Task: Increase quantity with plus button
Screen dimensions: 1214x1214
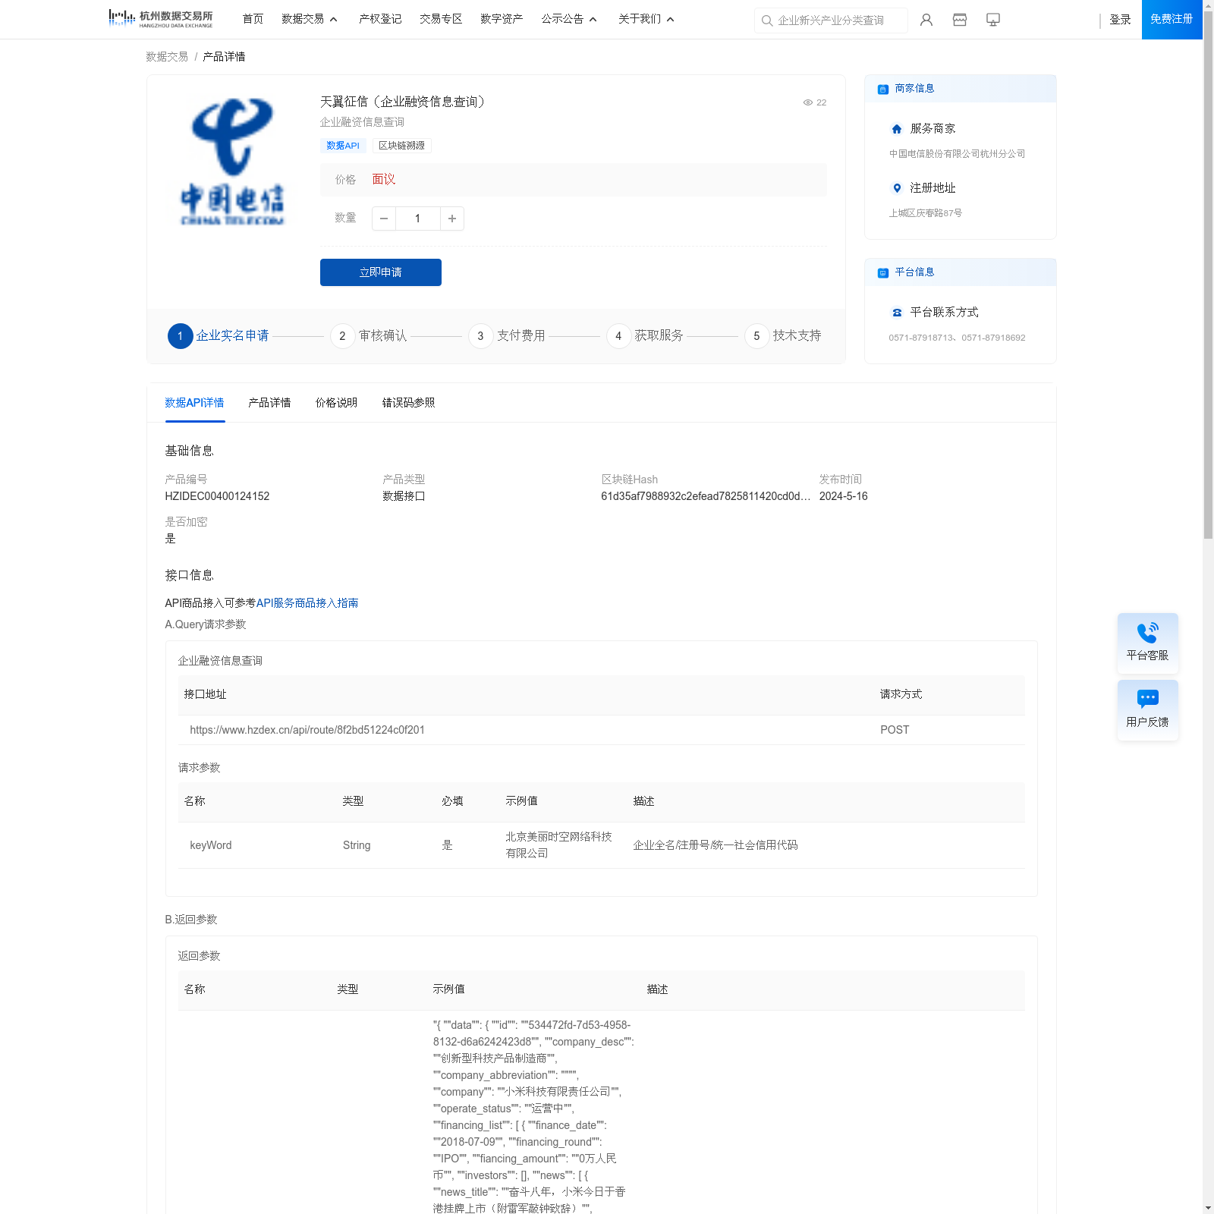Action: click(x=452, y=219)
